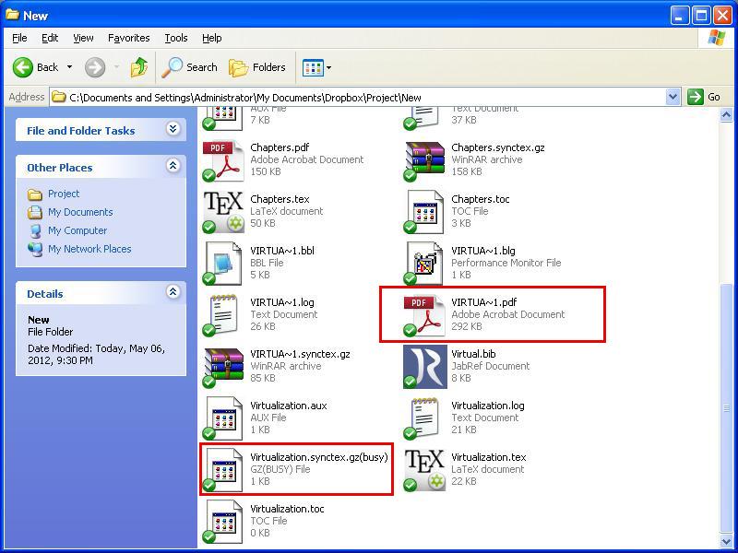Open My Computer link
The image size is (738, 553).
[x=77, y=230]
